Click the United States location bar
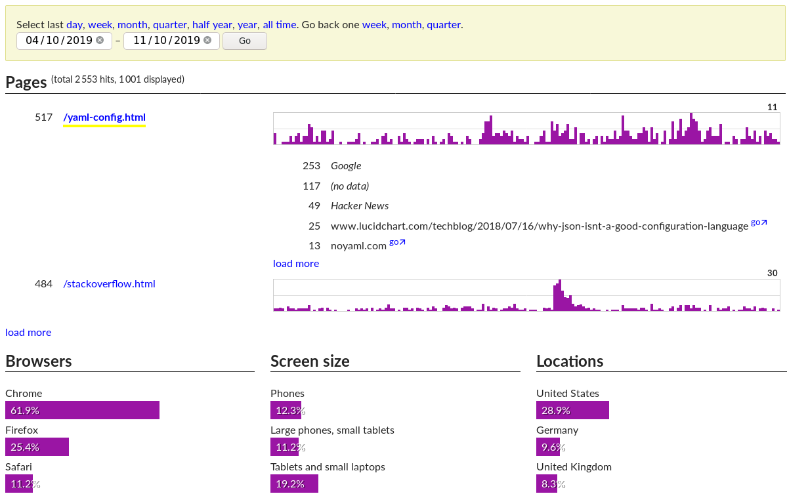 (572, 409)
